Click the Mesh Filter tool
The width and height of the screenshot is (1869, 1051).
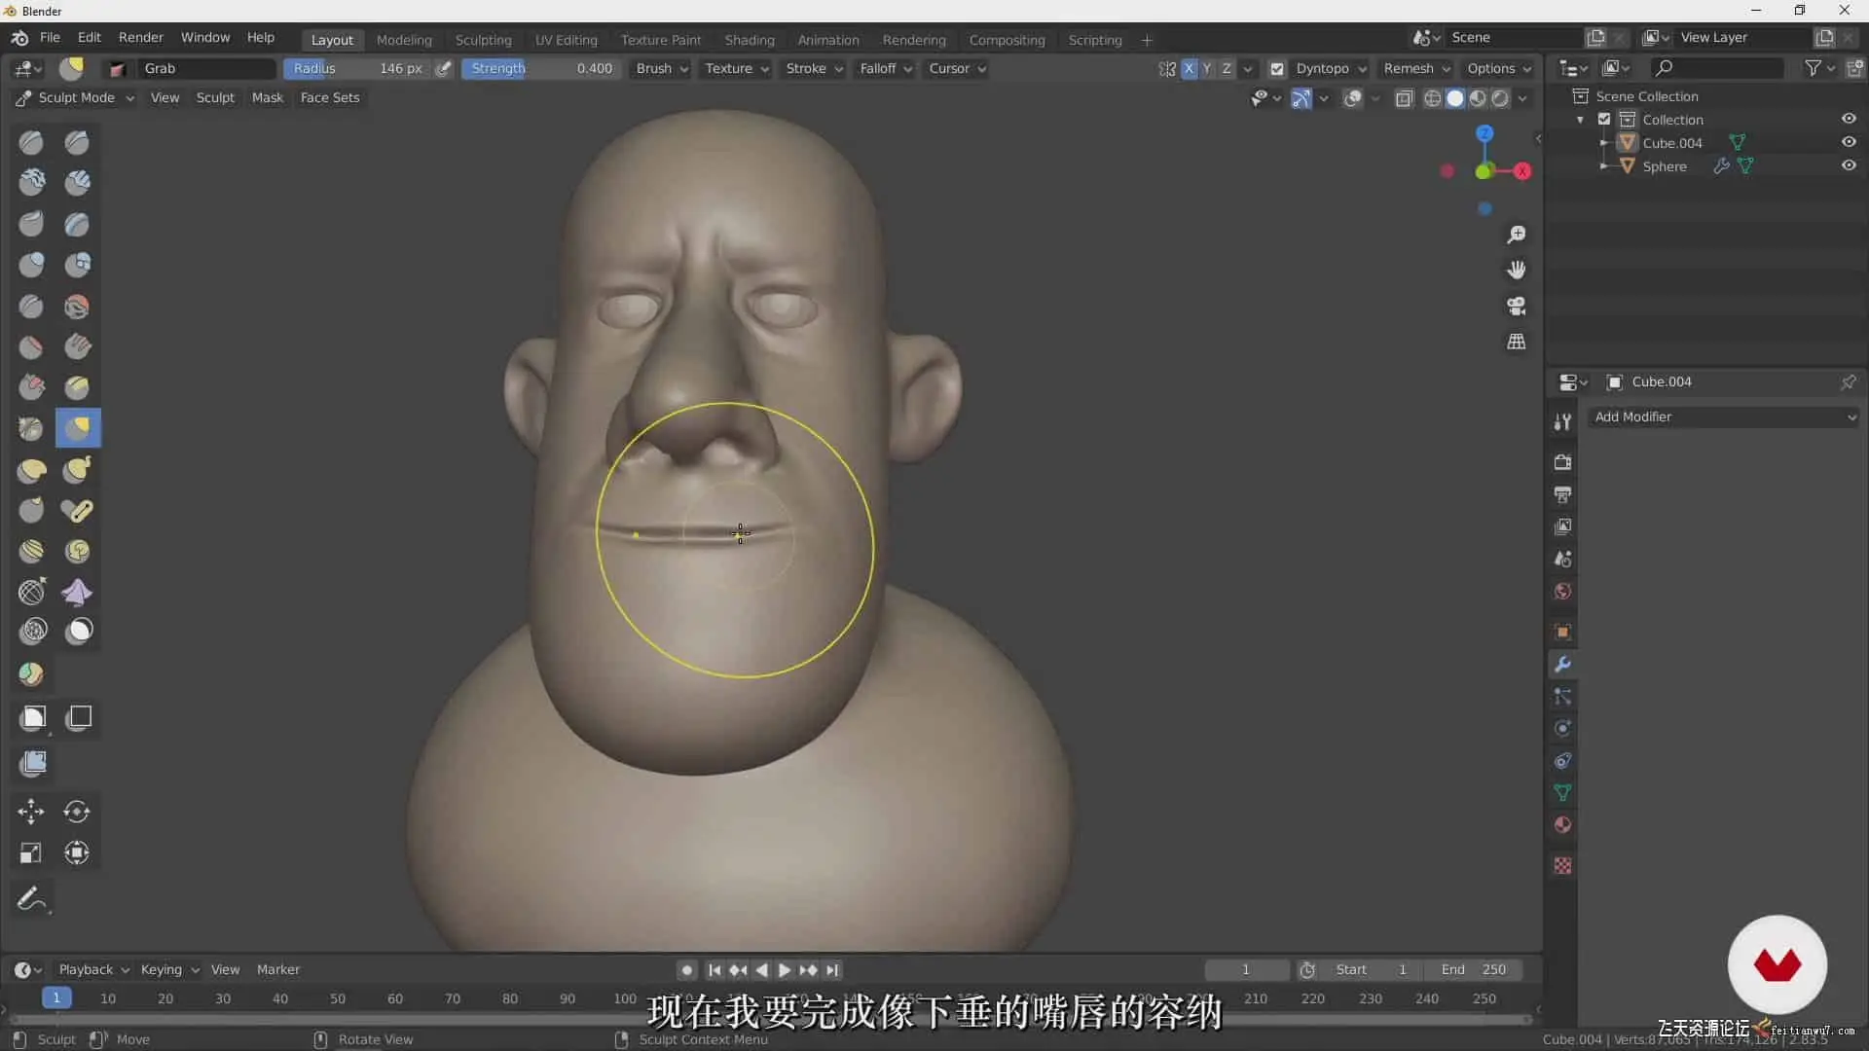pyautogui.click(x=32, y=763)
